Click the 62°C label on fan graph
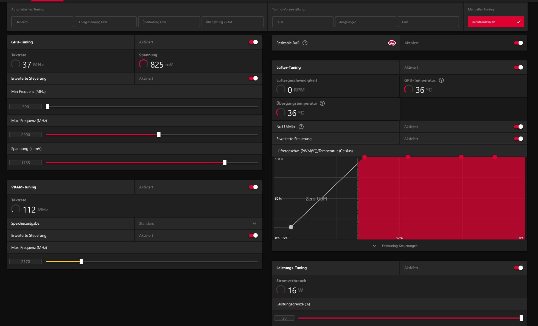Screen dimensions: 538x326 [400, 238]
